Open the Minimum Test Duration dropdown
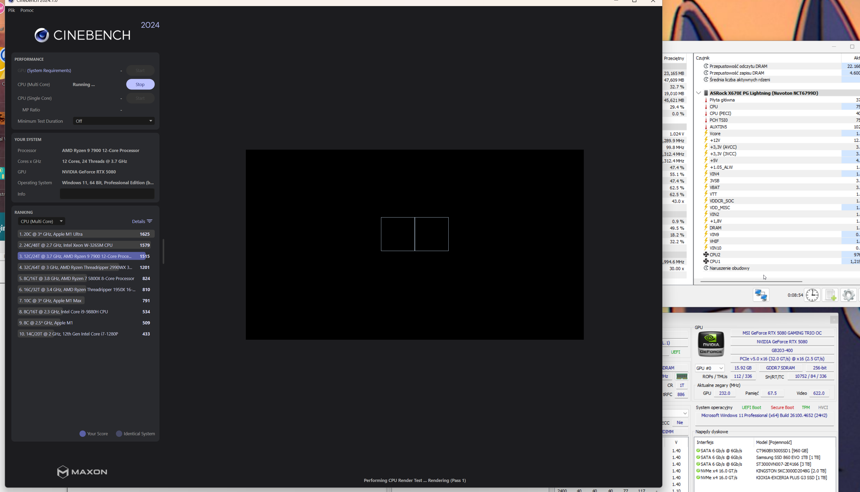 coord(114,121)
